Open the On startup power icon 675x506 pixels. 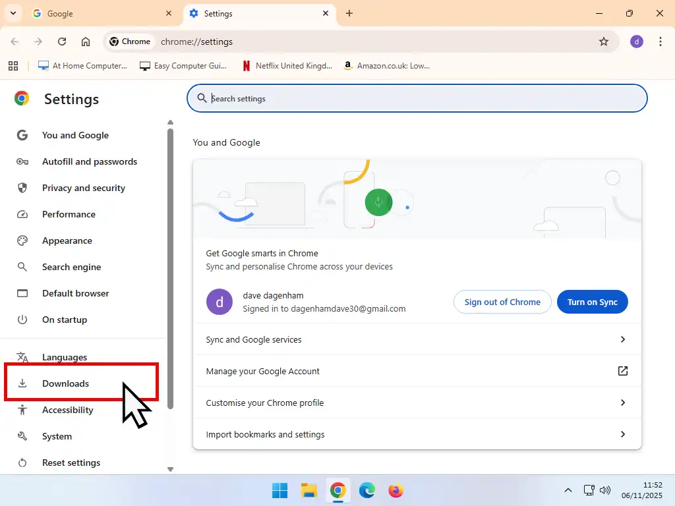pos(23,320)
